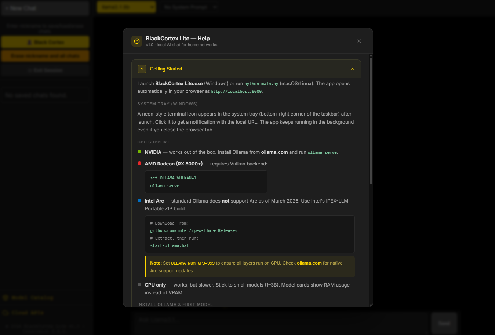This screenshot has width=495, height=335.
Task: Click the Exit Session button
Action: [45, 70]
